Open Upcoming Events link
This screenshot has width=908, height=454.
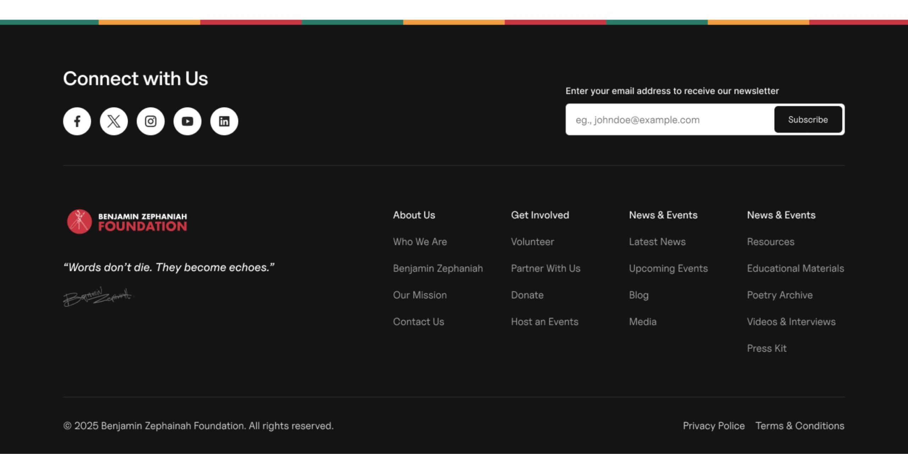[x=668, y=268]
